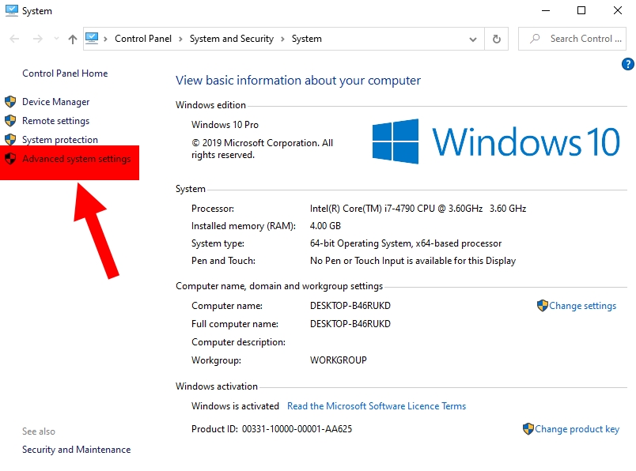Image resolution: width=636 pixels, height=471 pixels.
Task: Expand chevron after Control Panel breadcrumb
Action: 180,39
